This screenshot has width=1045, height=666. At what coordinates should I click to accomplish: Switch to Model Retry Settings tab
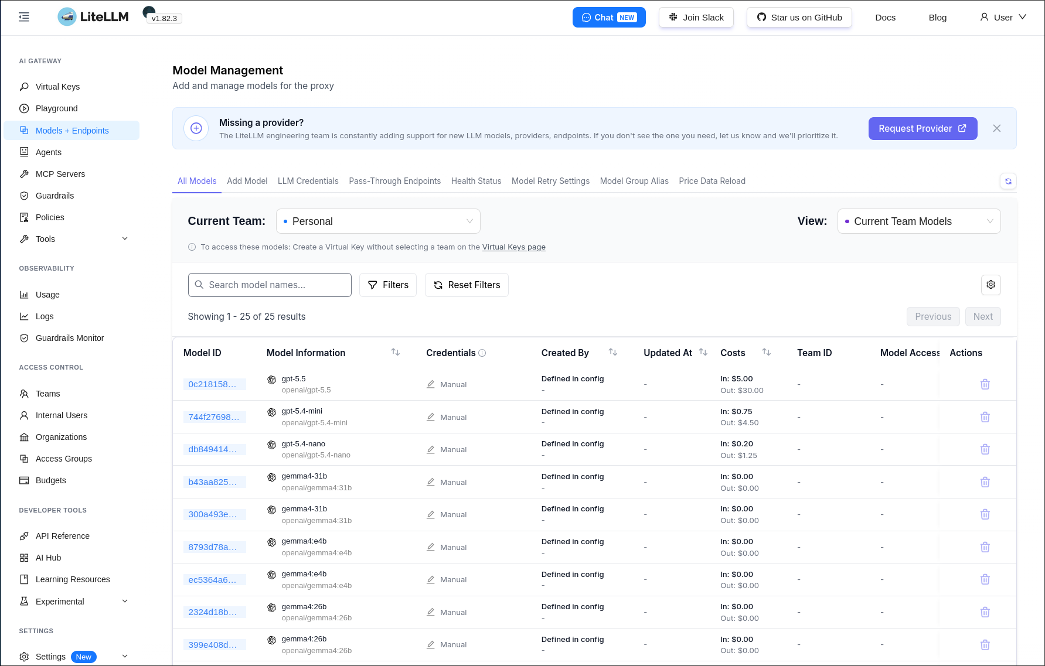point(551,181)
